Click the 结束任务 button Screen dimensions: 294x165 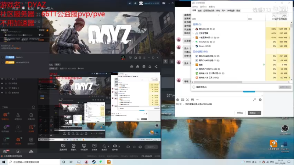tap(285, 87)
